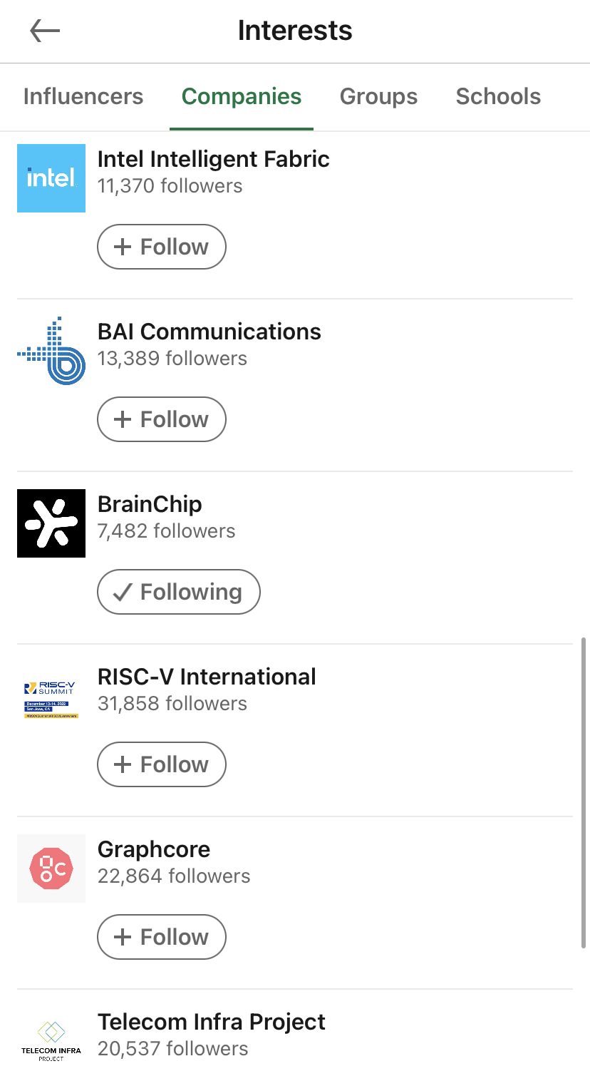Image resolution: width=590 pixels, height=1076 pixels.
Task: Open the Telecom Infra Project name link
Action: pos(212,1022)
